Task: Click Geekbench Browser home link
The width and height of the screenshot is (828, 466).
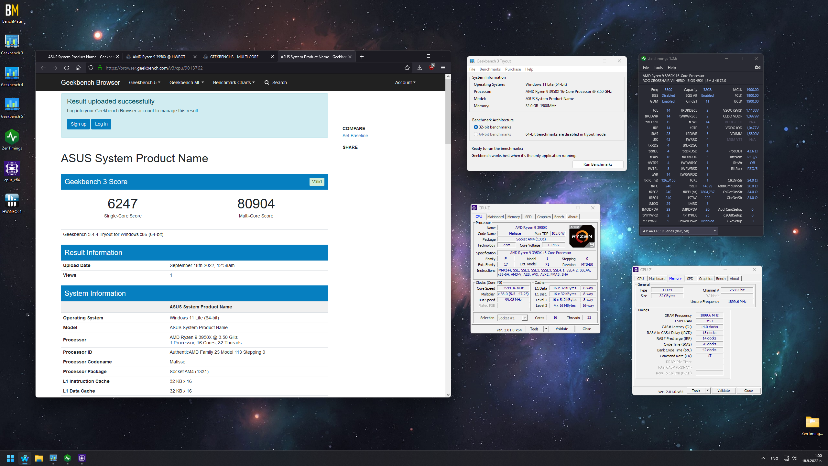Action: coord(91,83)
